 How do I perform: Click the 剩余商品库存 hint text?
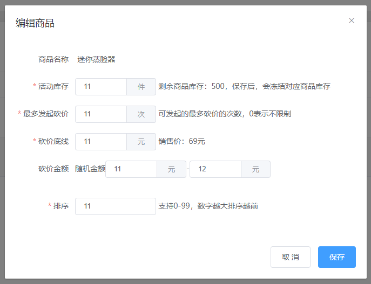tap(245, 86)
